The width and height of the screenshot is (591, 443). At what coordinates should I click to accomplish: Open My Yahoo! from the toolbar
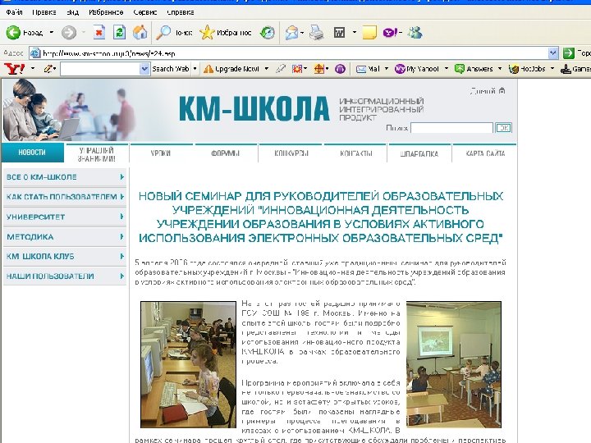point(417,69)
